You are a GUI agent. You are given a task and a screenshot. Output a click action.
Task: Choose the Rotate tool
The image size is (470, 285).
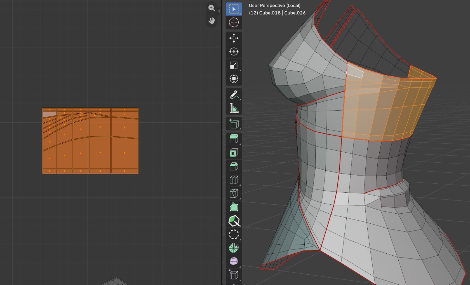tap(234, 52)
